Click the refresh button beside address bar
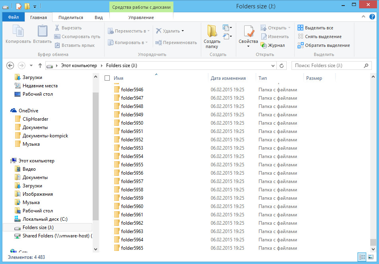Image resolution: width=379 pixels, height=264 pixels. point(282,66)
